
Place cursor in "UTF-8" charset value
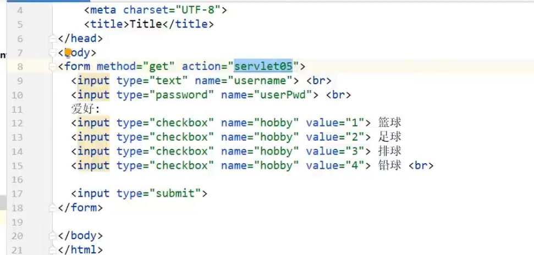tap(198, 10)
